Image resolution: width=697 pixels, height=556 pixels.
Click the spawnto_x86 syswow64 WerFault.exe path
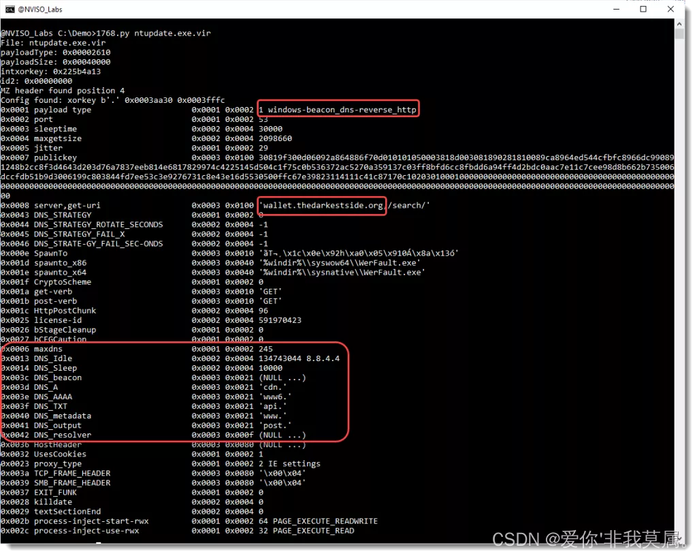(x=340, y=263)
